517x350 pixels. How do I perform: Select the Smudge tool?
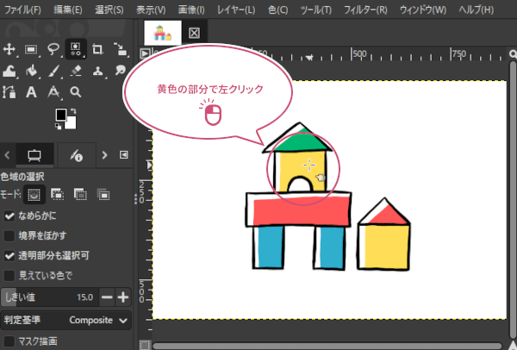coord(121,71)
